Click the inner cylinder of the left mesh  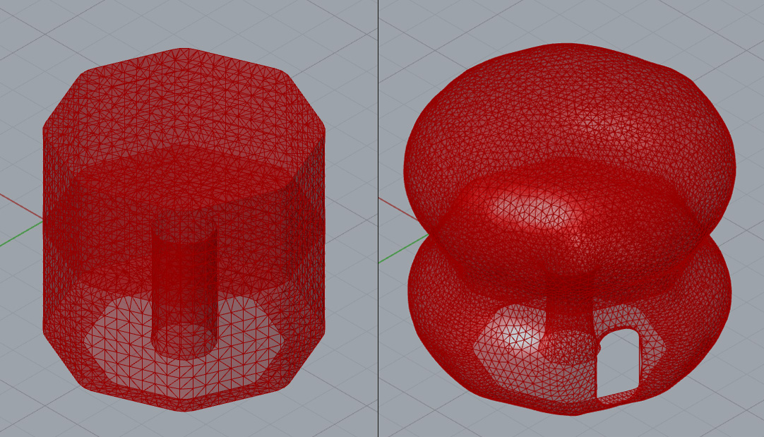coord(184,287)
